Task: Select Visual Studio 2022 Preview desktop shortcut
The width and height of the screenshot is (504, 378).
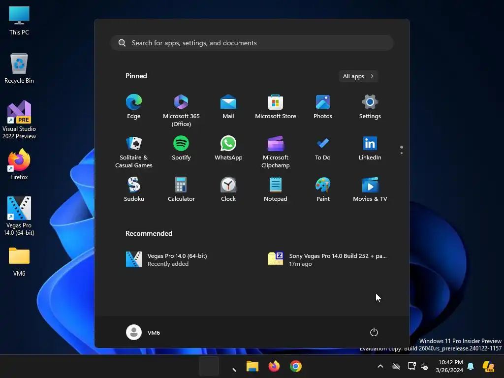Action: (19, 120)
